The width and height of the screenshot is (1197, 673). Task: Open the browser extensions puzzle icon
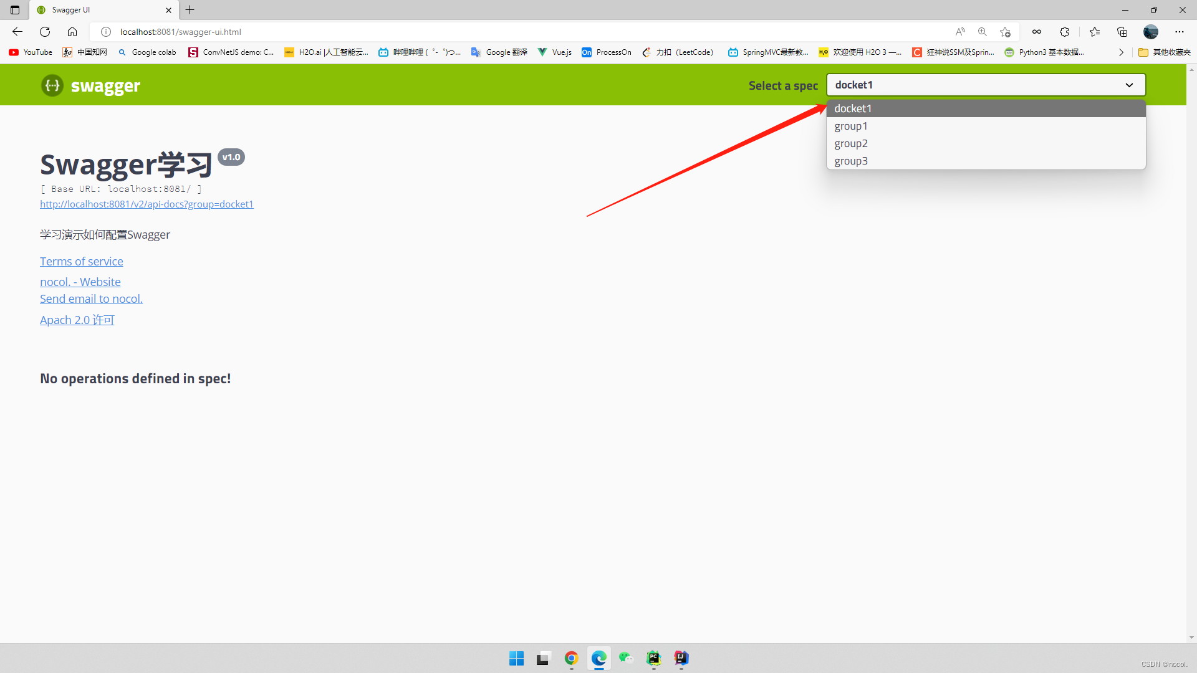point(1064,32)
